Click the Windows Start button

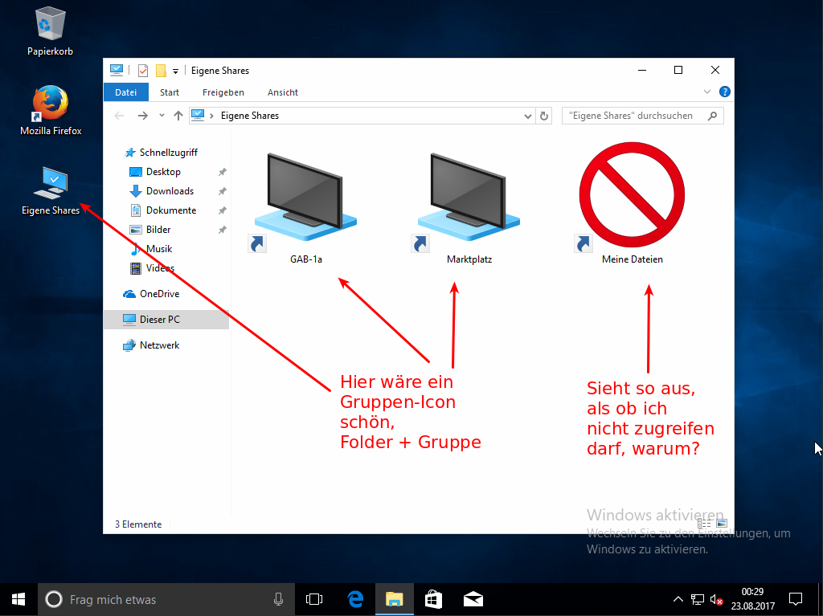tap(18, 599)
